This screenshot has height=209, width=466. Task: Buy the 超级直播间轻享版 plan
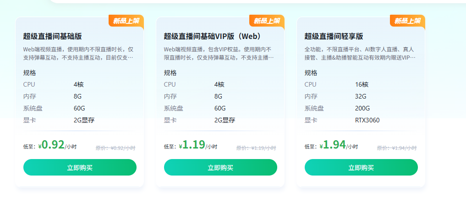coord(361,167)
